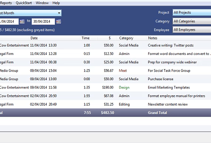211x143 pixels.
Task: Click the 1:25 time cell
Action: click(x=87, y=70)
